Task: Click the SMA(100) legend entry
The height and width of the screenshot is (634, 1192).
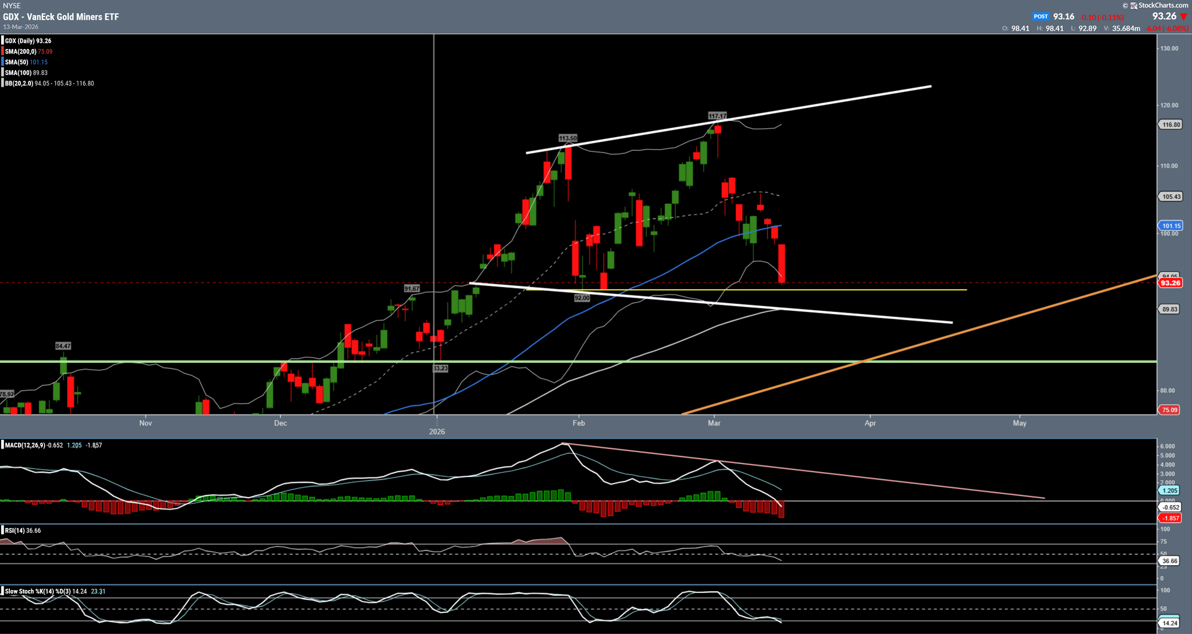Action: (26, 73)
